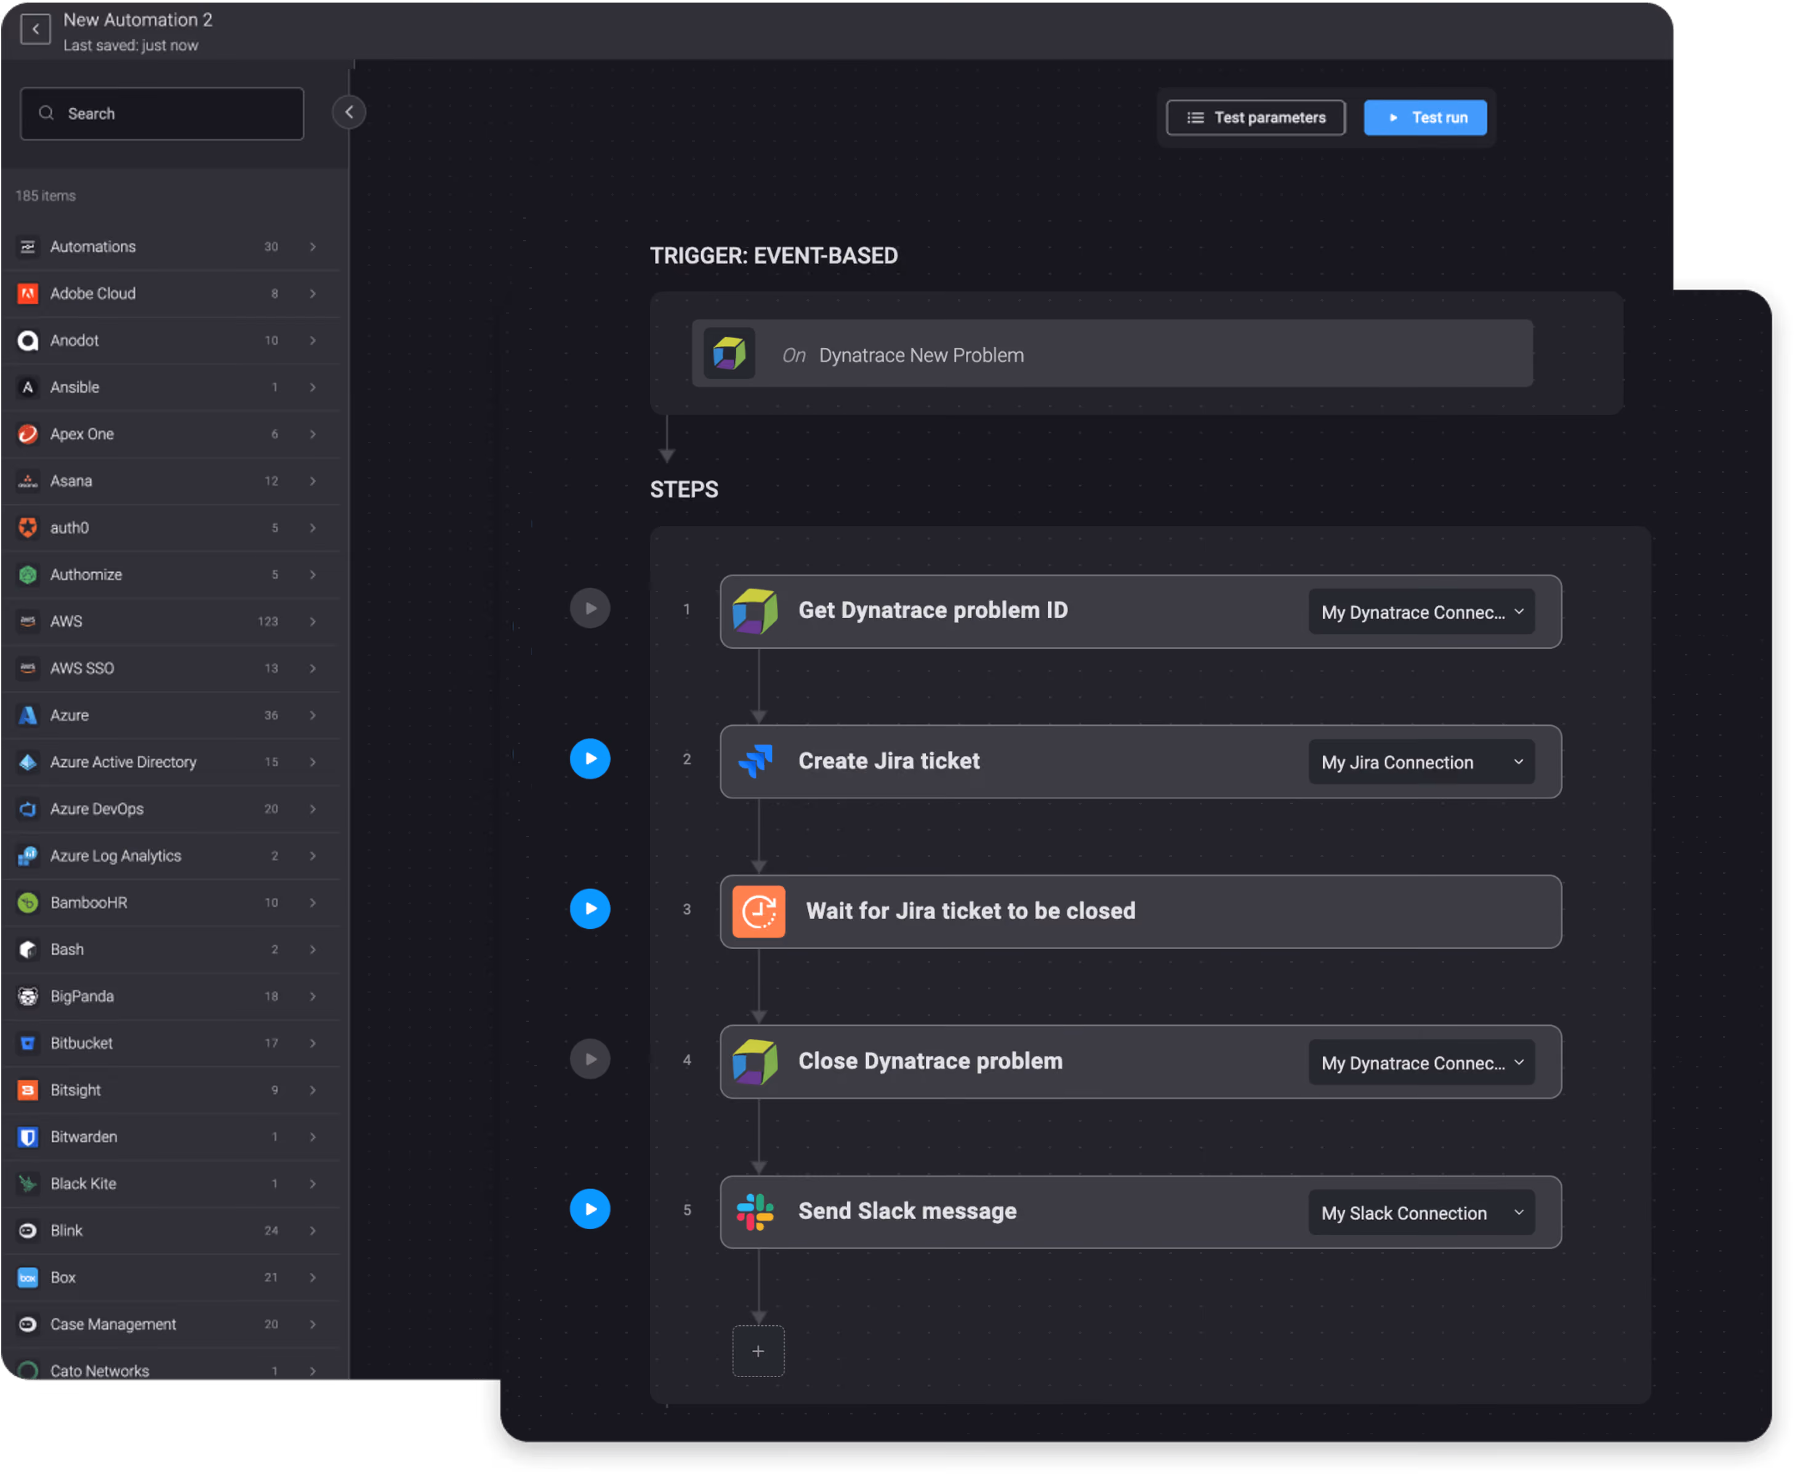Click the BigPanda icon in the sidebar
The image size is (1800, 1478).
tap(28, 997)
